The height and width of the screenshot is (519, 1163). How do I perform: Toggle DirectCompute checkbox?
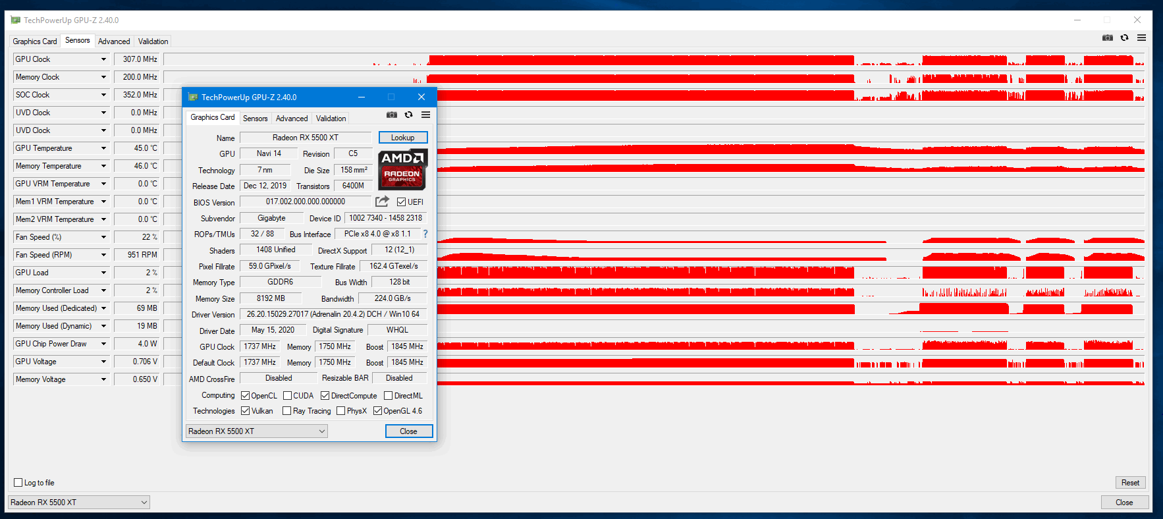[x=325, y=396]
